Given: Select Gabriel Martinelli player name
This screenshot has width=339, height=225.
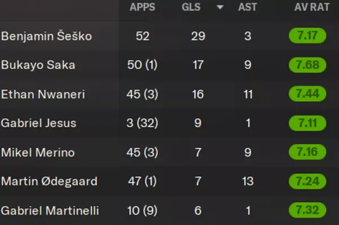Looking at the screenshot, I should pyautogui.click(x=50, y=210).
